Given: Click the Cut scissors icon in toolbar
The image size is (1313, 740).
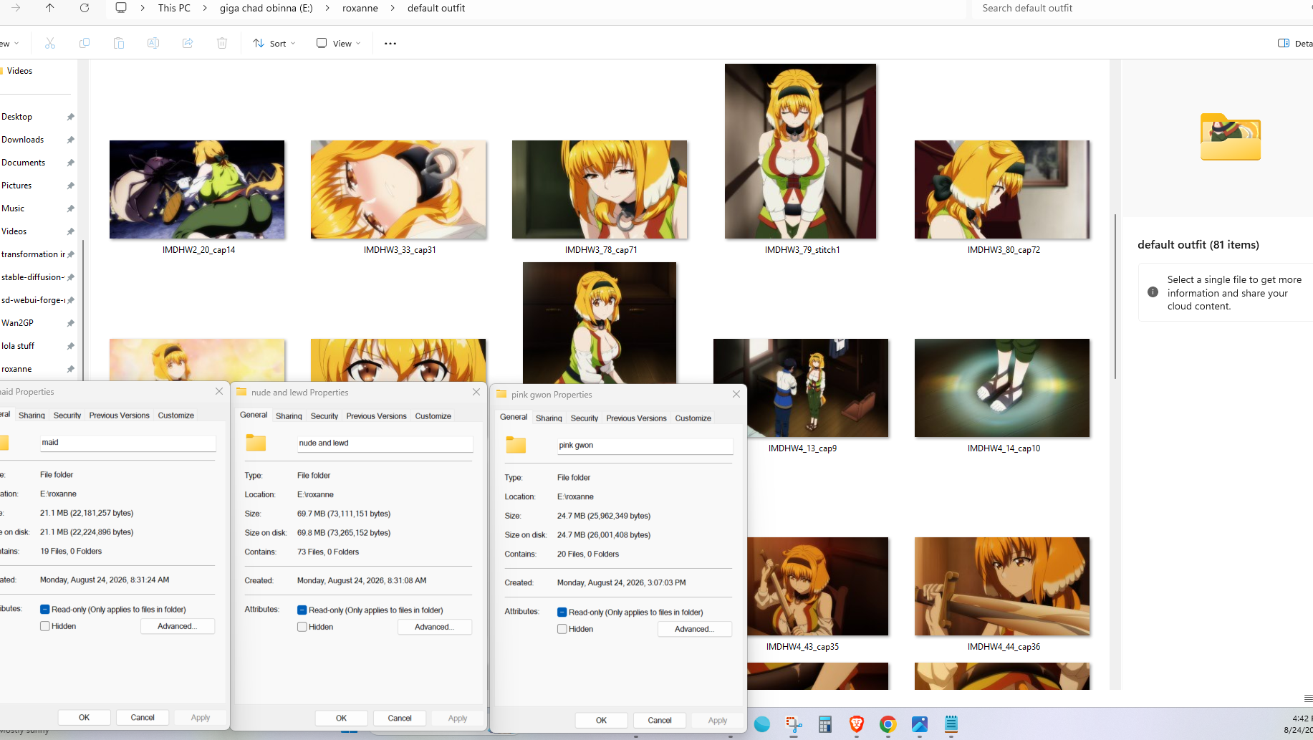Looking at the screenshot, I should (x=50, y=43).
